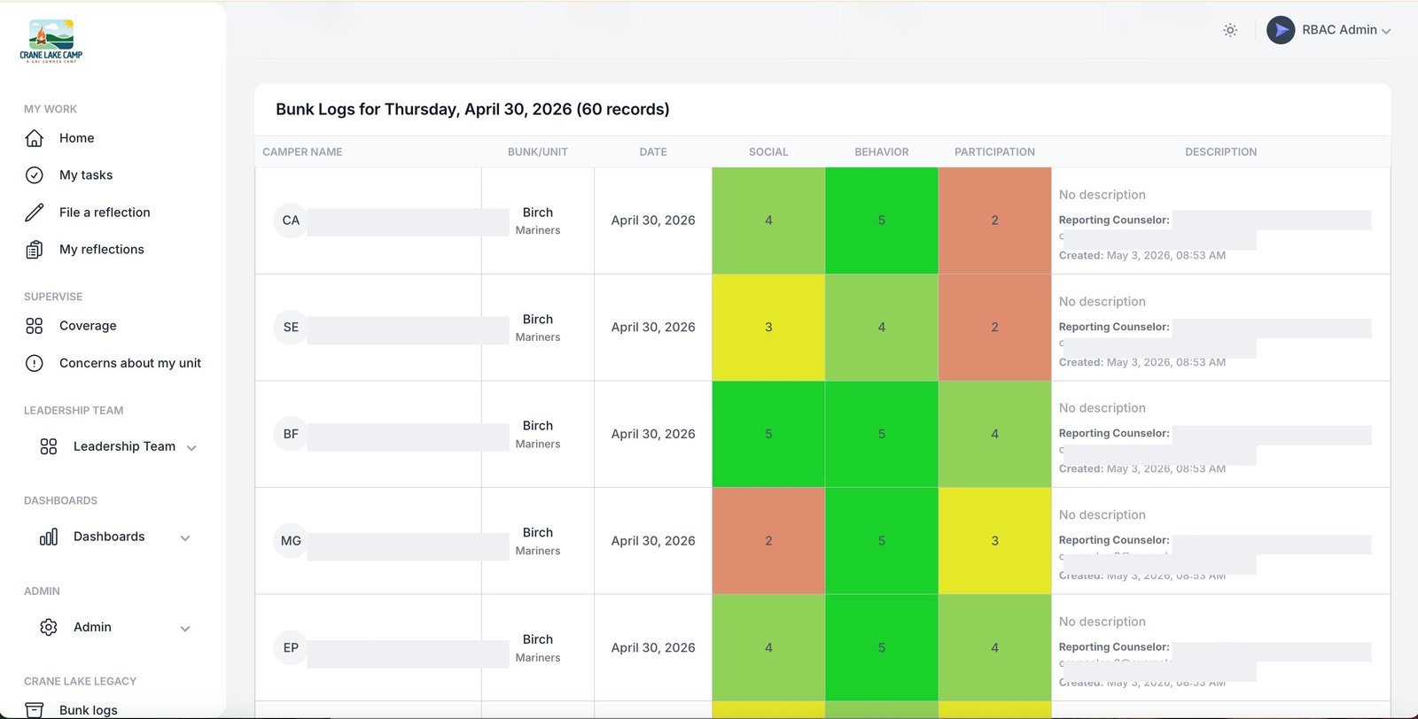
Task: Open the RBAC Admin user dropdown
Action: (x=1329, y=30)
